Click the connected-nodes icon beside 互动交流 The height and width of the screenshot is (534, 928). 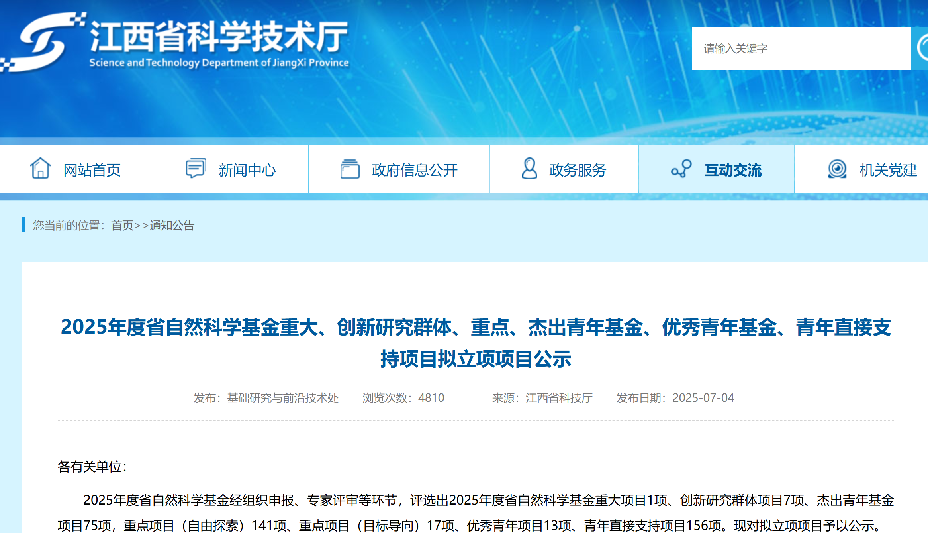pyautogui.click(x=681, y=169)
